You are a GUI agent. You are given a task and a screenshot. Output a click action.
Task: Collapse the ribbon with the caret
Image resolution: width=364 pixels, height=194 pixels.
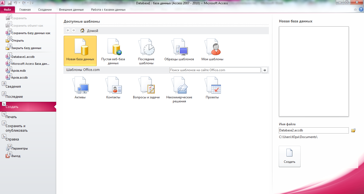point(355,9)
